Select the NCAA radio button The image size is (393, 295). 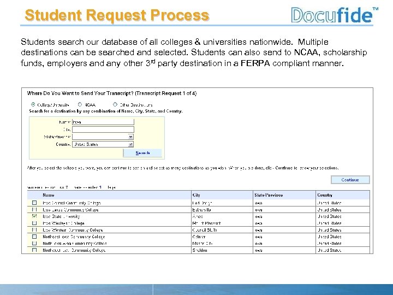click(x=80, y=104)
